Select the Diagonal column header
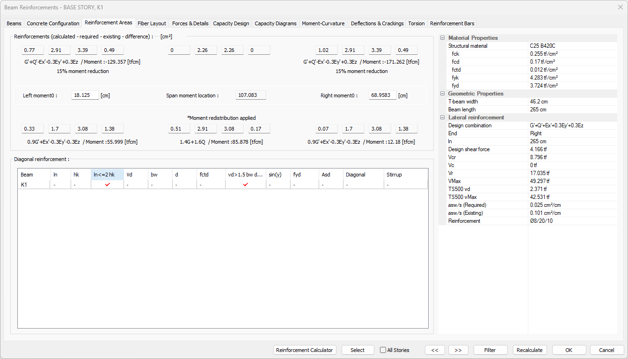 pos(363,175)
